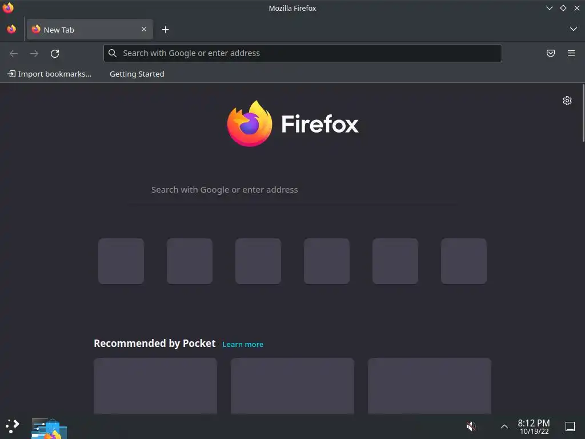The width and height of the screenshot is (585, 439).
Task: Select the third top site shortcut tile
Action: 258,261
